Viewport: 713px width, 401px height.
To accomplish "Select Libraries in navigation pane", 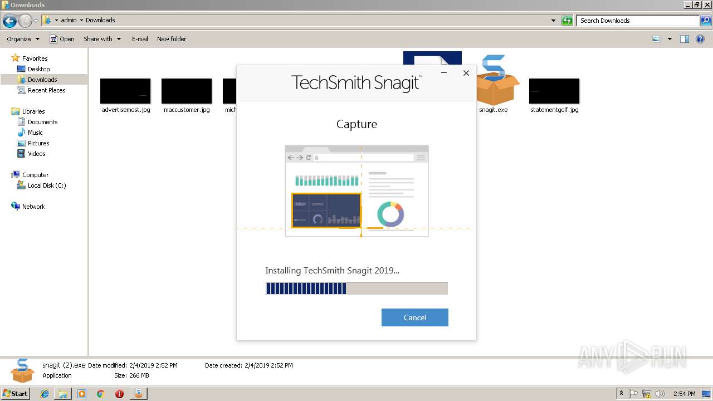I will (x=33, y=111).
